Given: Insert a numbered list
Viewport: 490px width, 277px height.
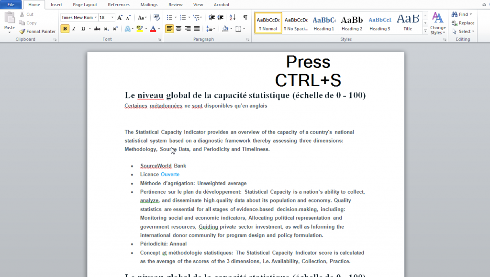Looking at the screenshot, I should click(x=183, y=18).
